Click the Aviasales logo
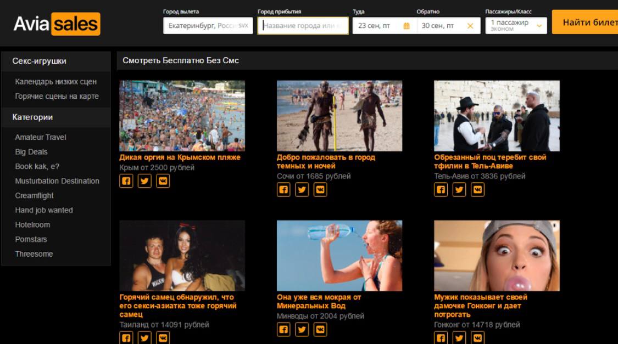 click(x=57, y=24)
